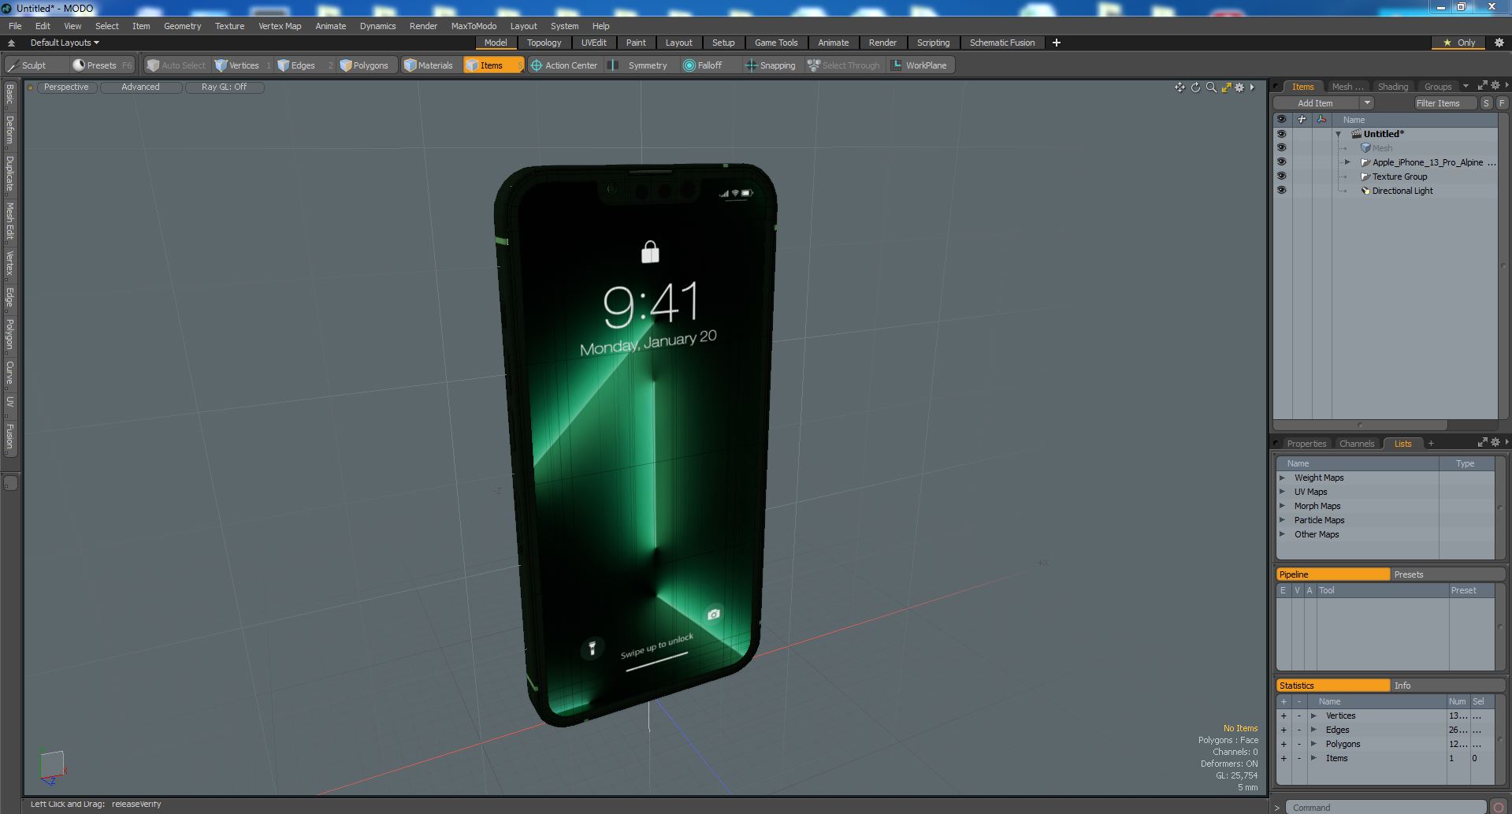Open the viewport settings gear
This screenshot has height=814, width=1512.
[x=1239, y=87]
